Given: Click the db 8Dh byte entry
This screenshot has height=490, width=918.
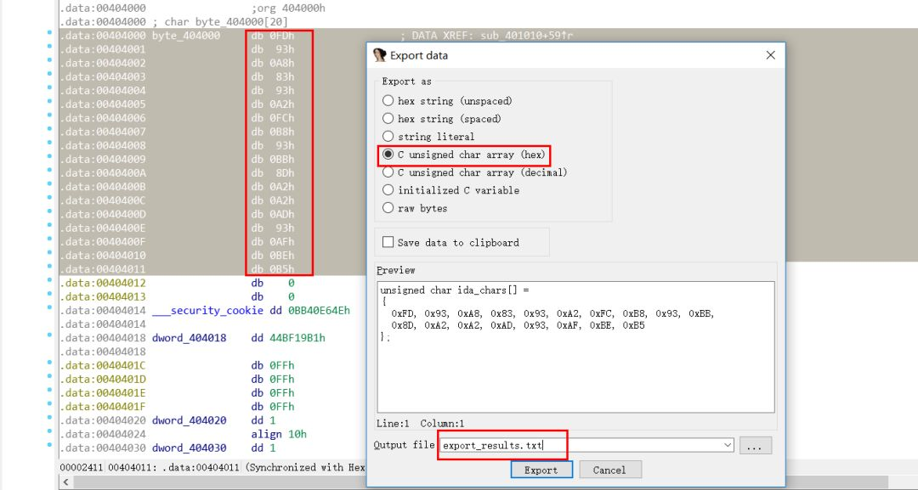Looking at the screenshot, I should pos(273,173).
